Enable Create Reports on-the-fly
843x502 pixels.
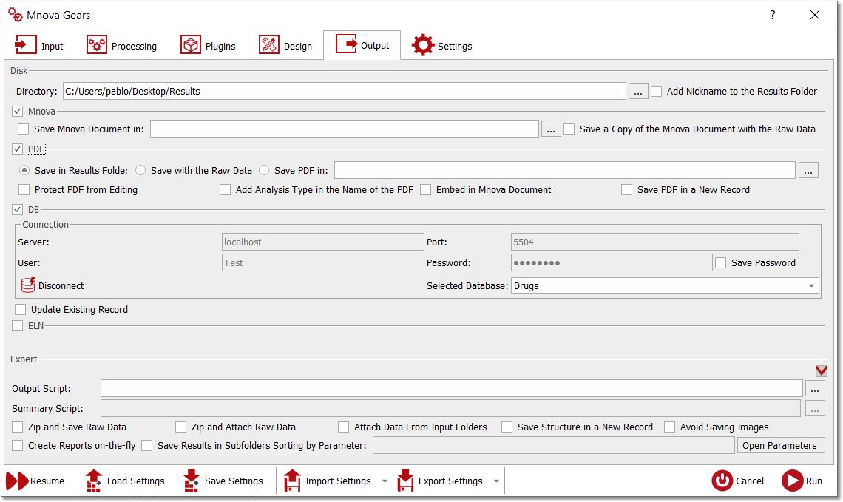(x=18, y=446)
